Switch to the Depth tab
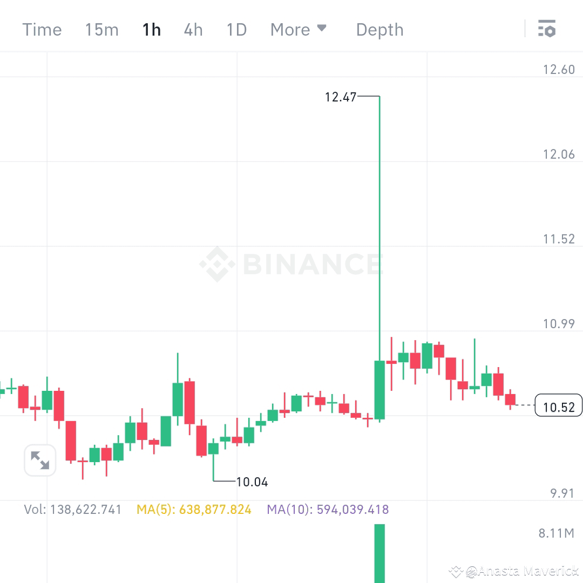Screen dimensions: 583x583 [x=379, y=30]
